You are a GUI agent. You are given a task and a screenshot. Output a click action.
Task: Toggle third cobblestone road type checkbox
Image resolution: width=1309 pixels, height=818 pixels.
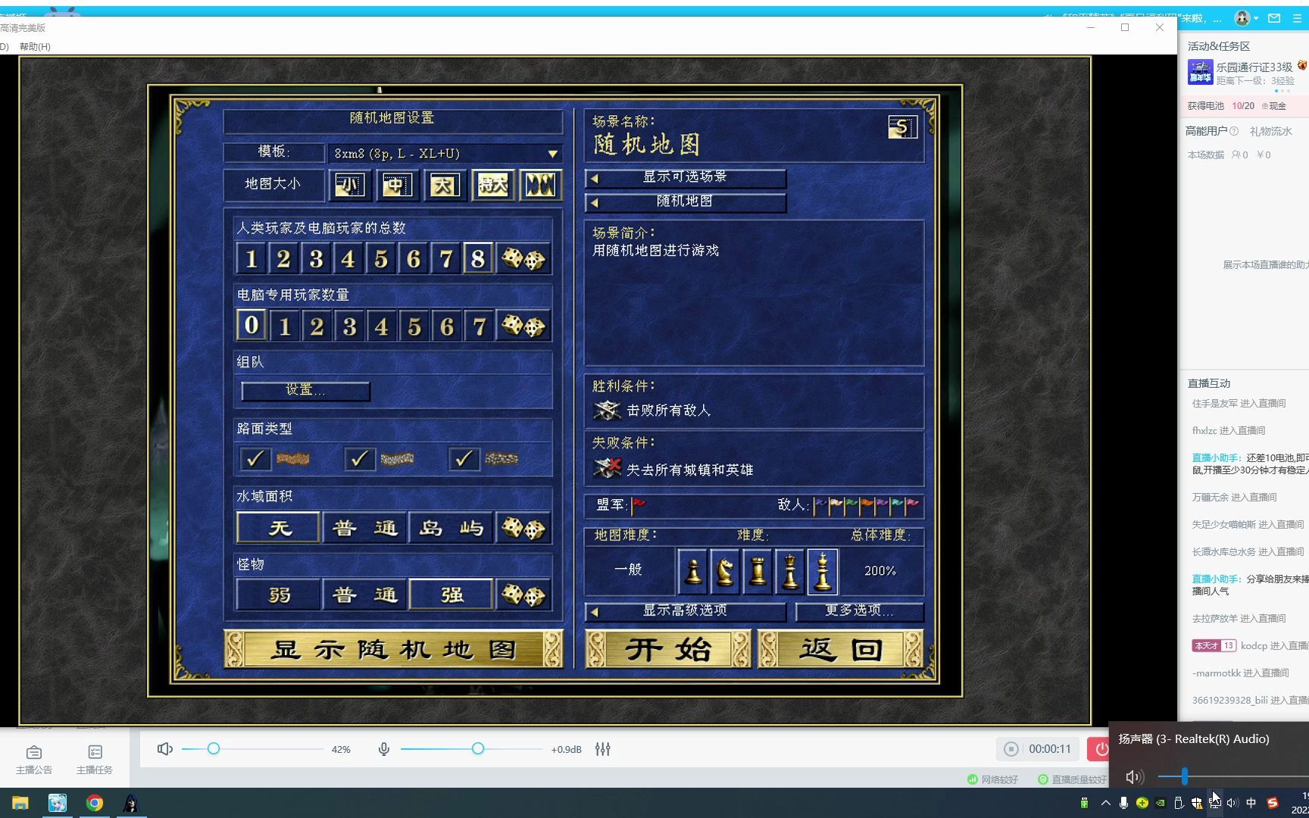464,459
